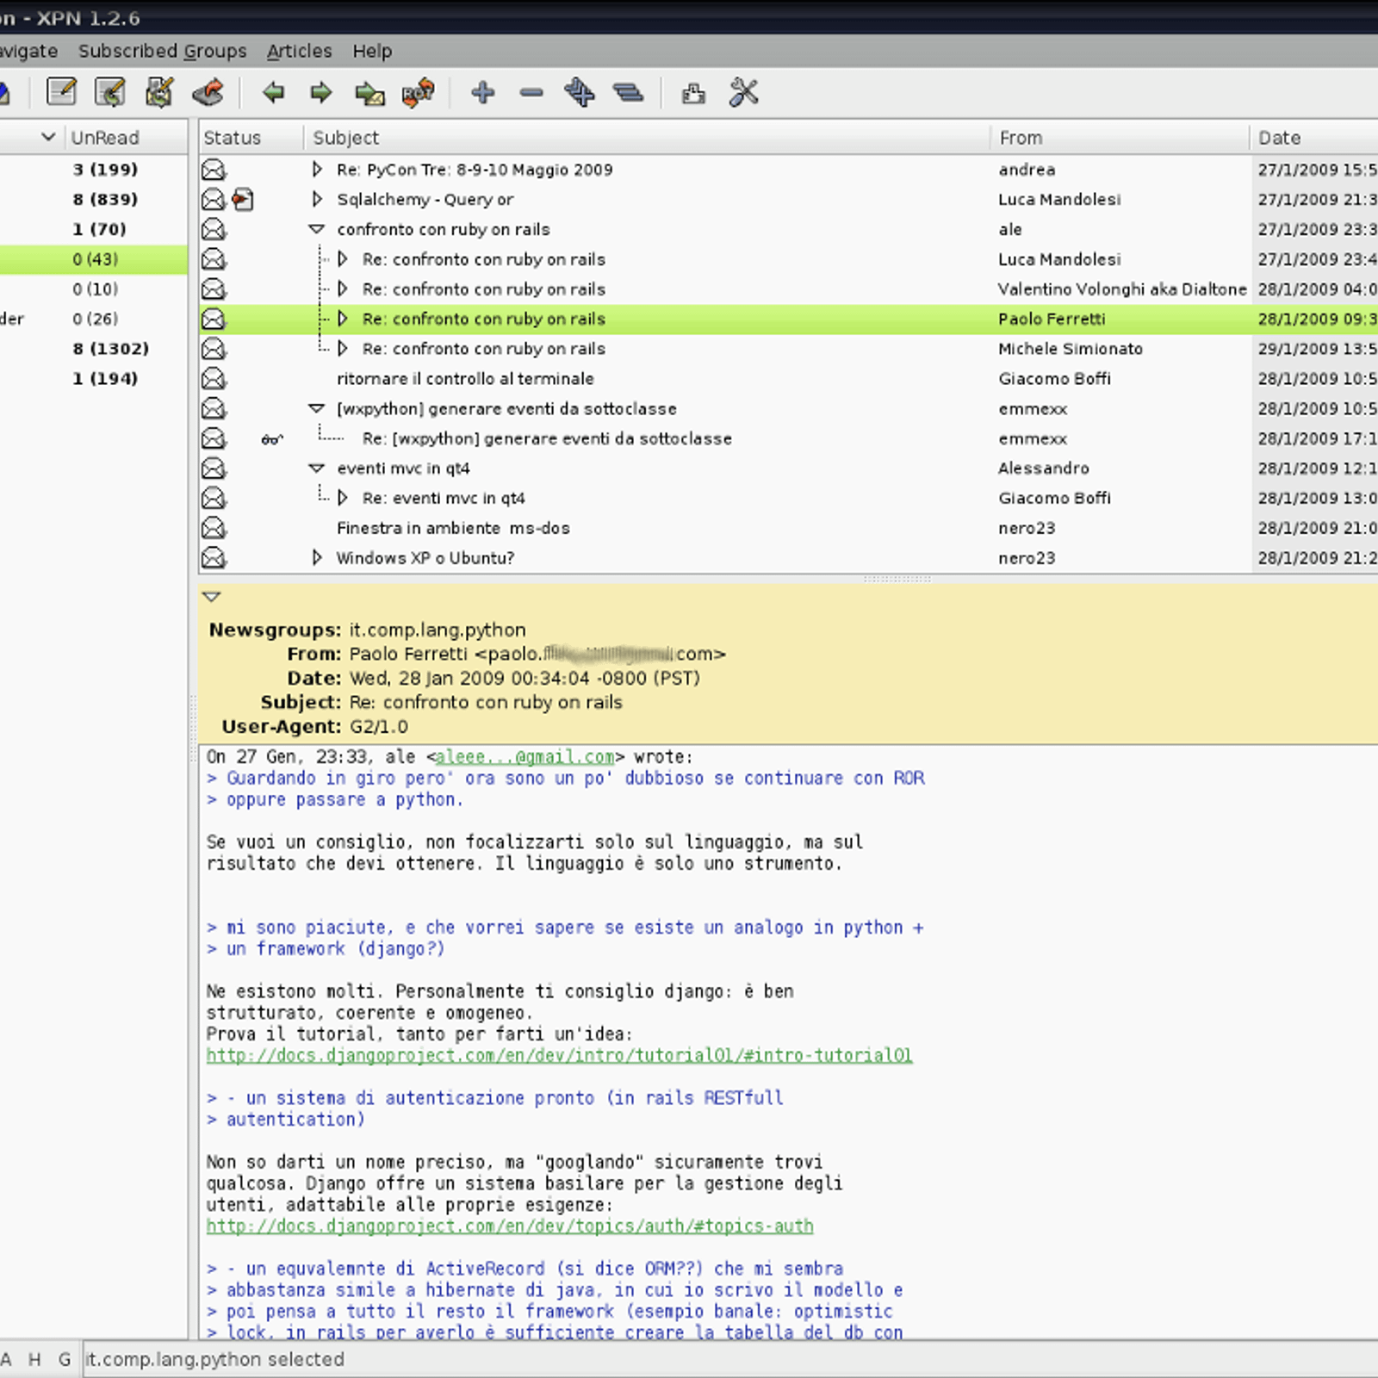Expand all threads with double-plus icon
This screenshot has height=1378, width=1378.
tap(580, 92)
